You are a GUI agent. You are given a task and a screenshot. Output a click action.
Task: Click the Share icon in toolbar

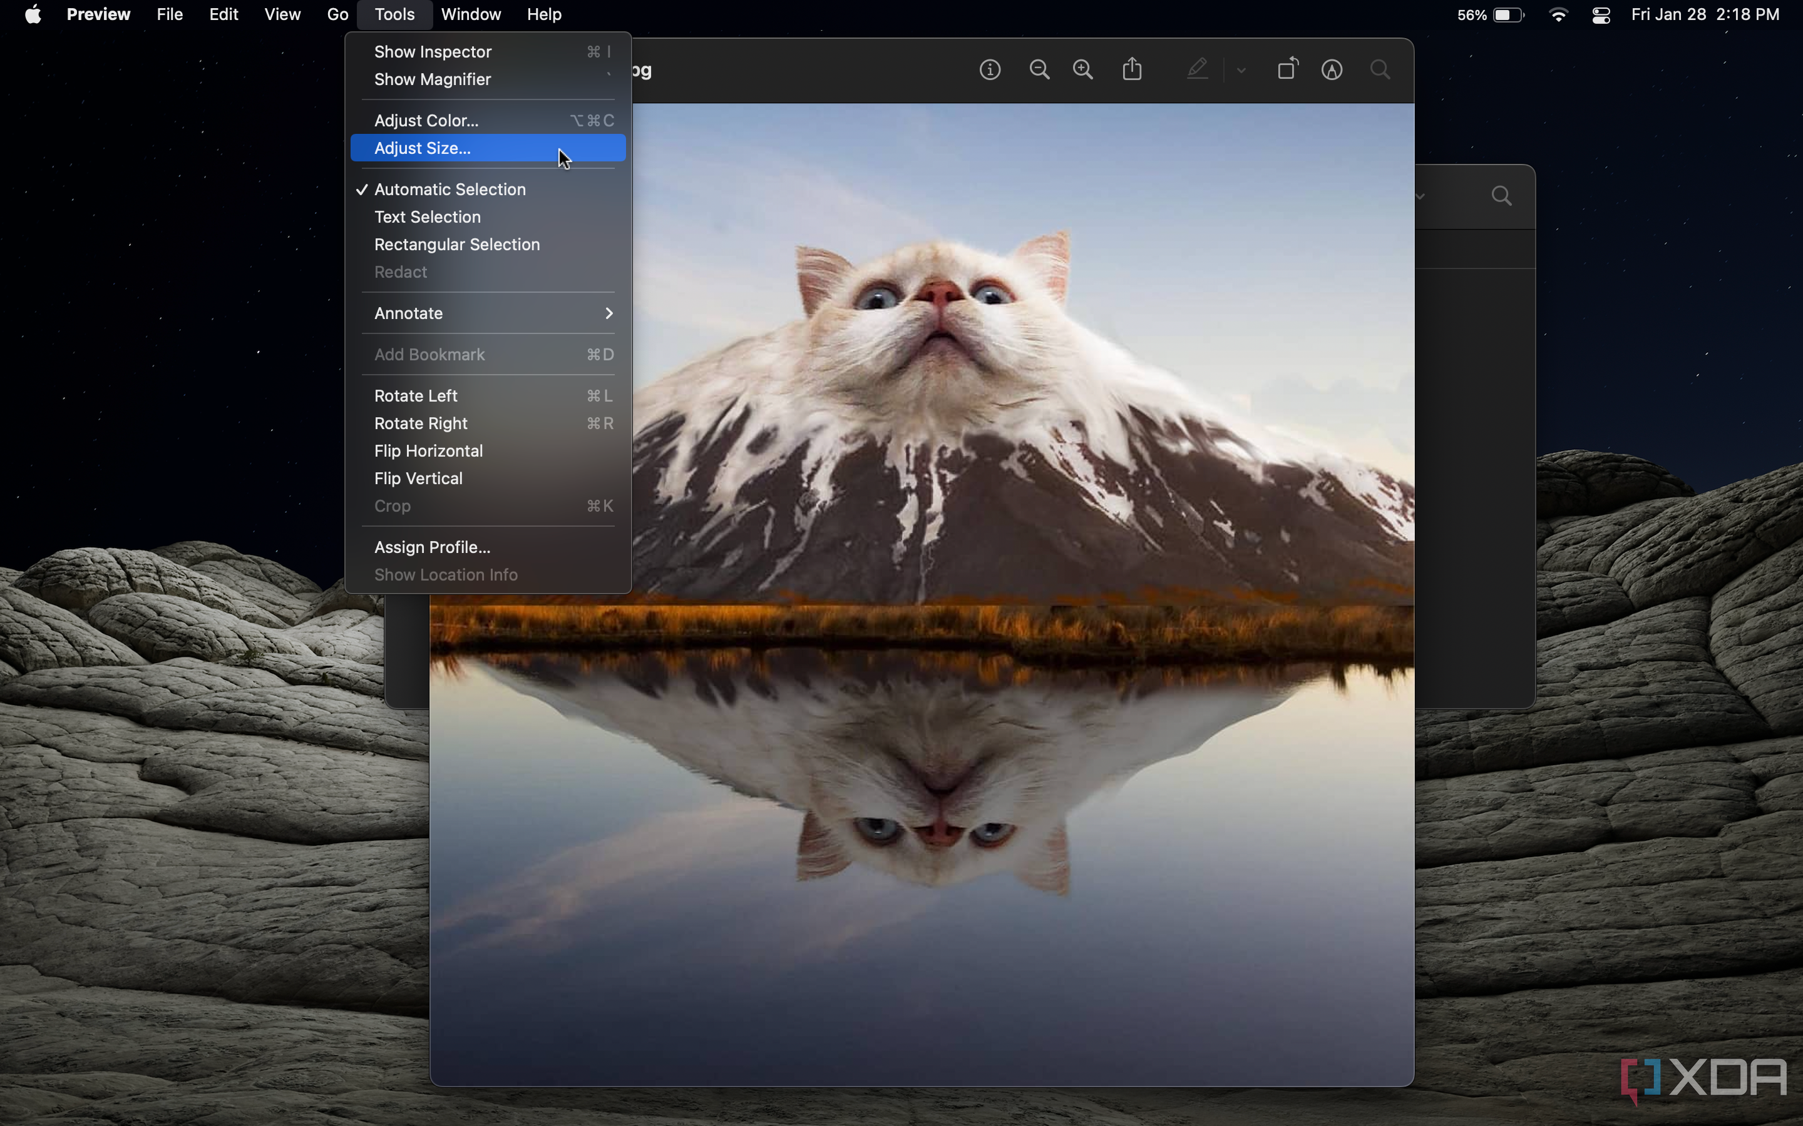click(x=1131, y=69)
